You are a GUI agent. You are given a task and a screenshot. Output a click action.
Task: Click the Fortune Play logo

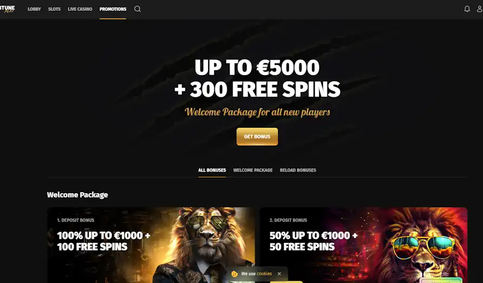tap(8, 9)
